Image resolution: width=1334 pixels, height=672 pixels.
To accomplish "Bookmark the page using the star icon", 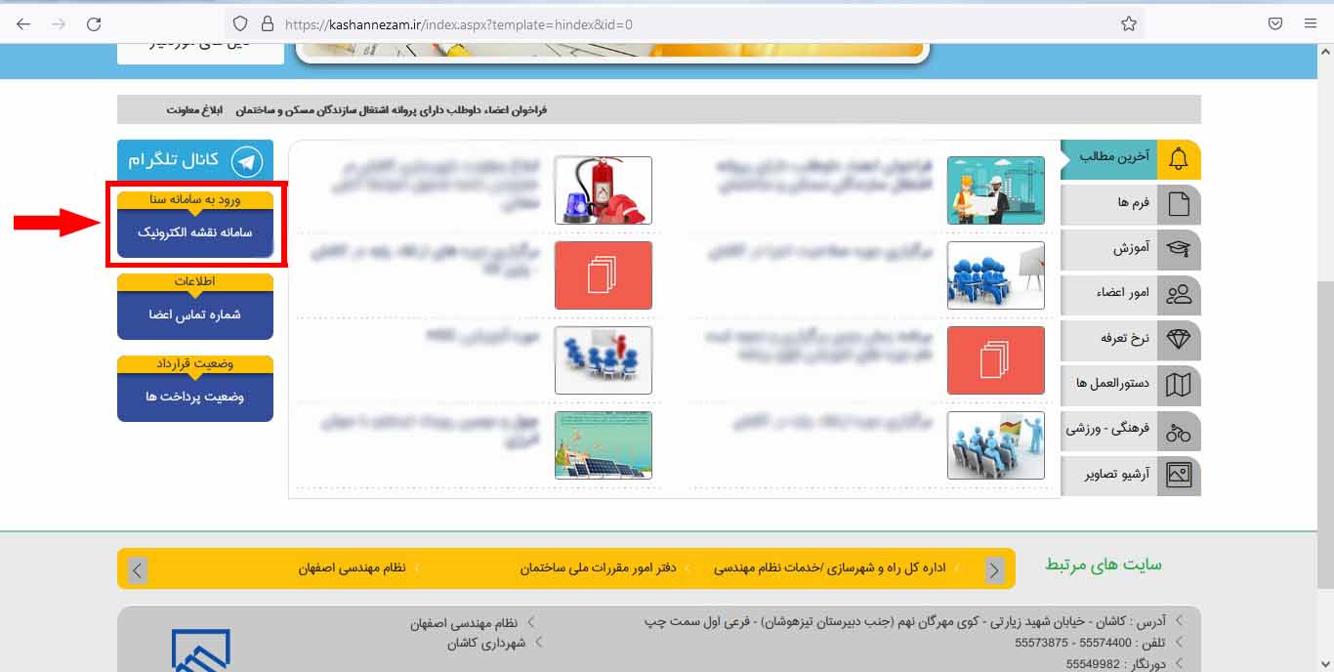I will 1128,22.
